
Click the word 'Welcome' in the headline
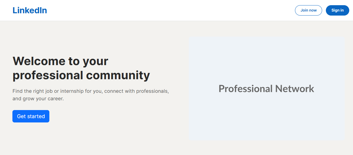pyautogui.click(x=39, y=61)
